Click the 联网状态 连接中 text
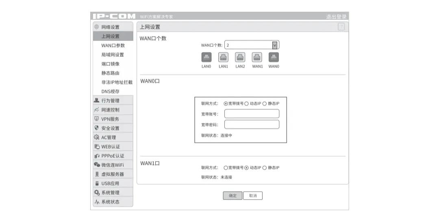439x218 pixels. [217, 136]
